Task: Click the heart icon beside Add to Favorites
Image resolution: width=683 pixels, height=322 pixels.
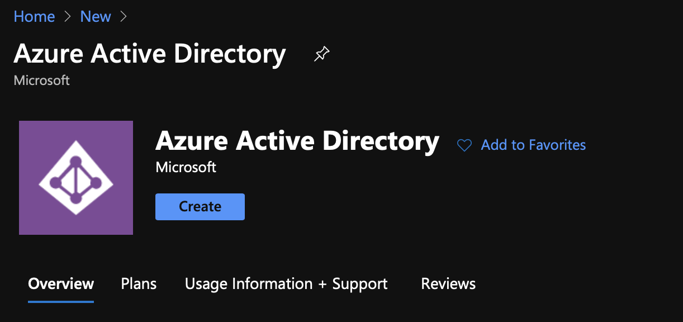Action: (464, 145)
